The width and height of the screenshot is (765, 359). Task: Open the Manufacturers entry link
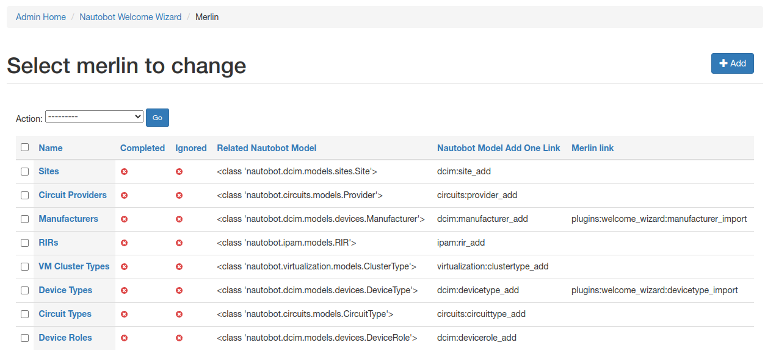[68, 219]
